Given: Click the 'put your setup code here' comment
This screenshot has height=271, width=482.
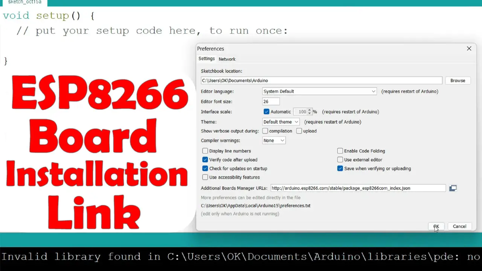Looking at the screenshot, I should (x=152, y=31).
